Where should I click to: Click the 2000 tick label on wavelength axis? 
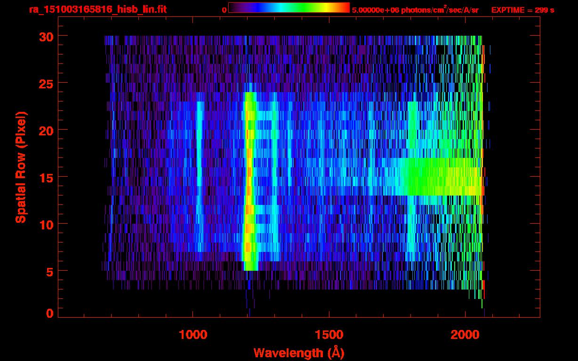[465, 335]
